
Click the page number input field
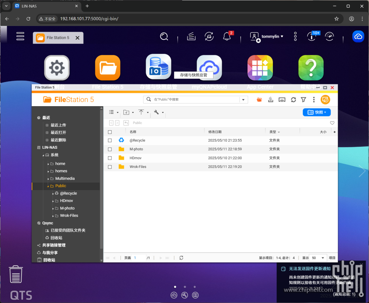point(139,258)
